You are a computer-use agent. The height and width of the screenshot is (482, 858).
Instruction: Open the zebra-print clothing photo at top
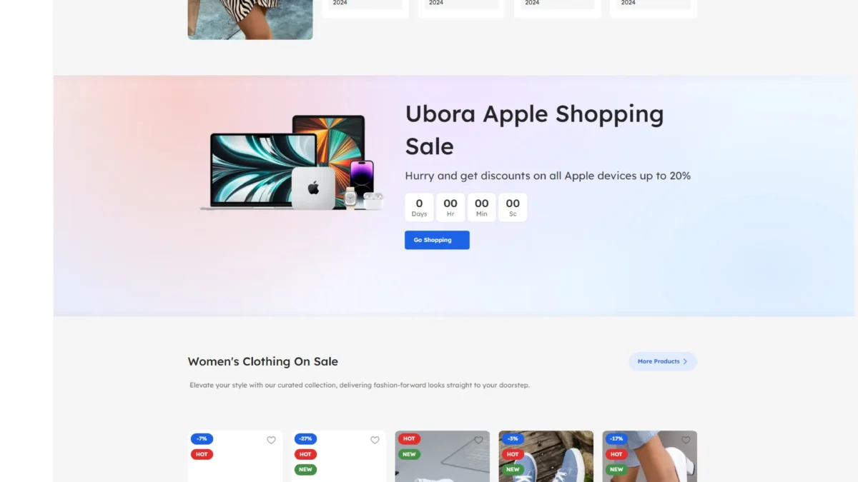pos(250,19)
